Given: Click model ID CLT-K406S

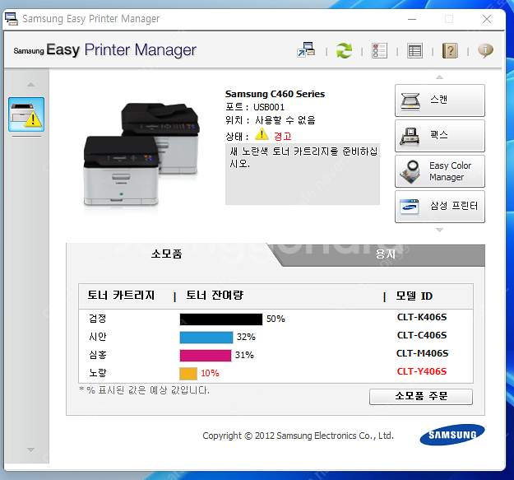Looking at the screenshot, I should 422,317.
